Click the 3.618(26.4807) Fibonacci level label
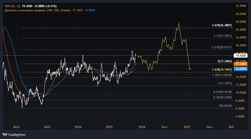The height and width of the screenshot is (139, 251). [x=223, y=25]
